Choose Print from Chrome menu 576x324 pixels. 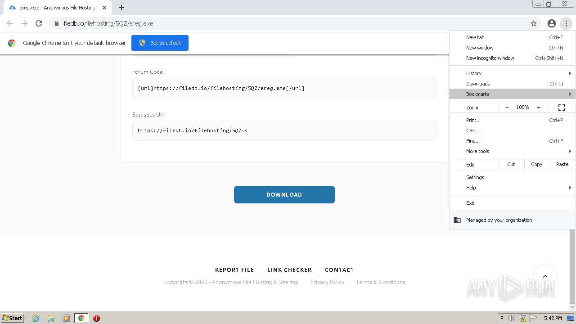pyautogui.click(x=513, y=120)
